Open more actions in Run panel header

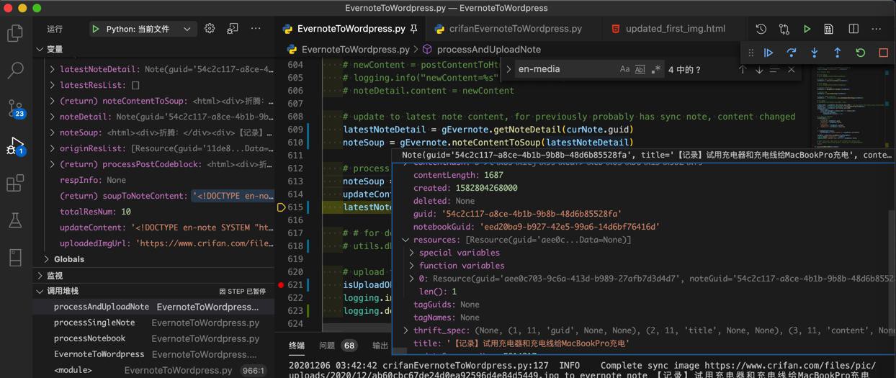tap(256, 29)
